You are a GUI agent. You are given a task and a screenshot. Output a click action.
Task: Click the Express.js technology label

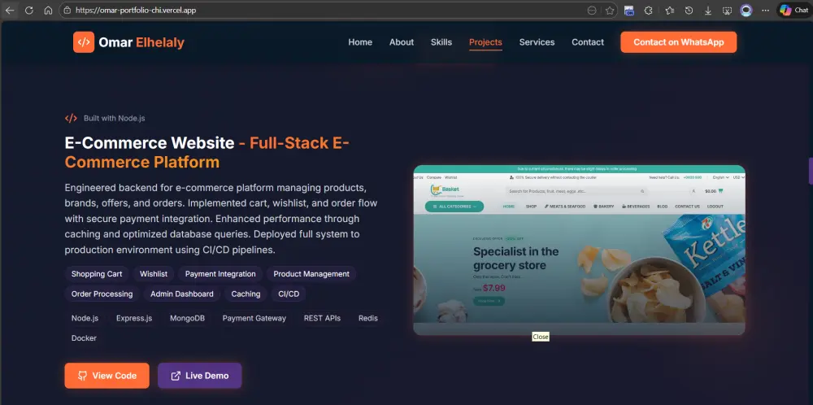pos(134,319)
